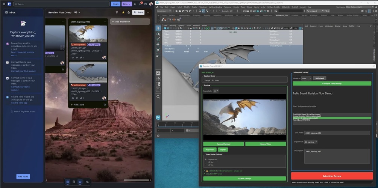The image size is (378, 188).
Task: Open the M Jirawut user account dropdown in Maya
Action: (315, 11)
